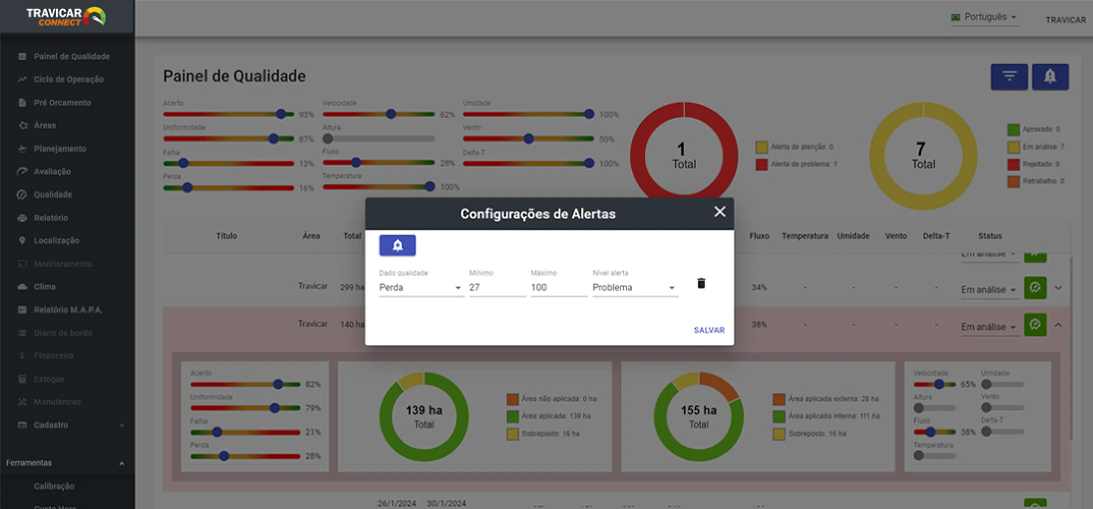
Task: Click green quality gauge icon in 299 ha row
Action: [x=1034, y=288]
